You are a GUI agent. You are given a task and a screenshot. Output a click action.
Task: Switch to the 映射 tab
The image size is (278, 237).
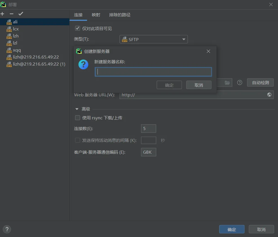pyautogui.click(x=96, y=15)
